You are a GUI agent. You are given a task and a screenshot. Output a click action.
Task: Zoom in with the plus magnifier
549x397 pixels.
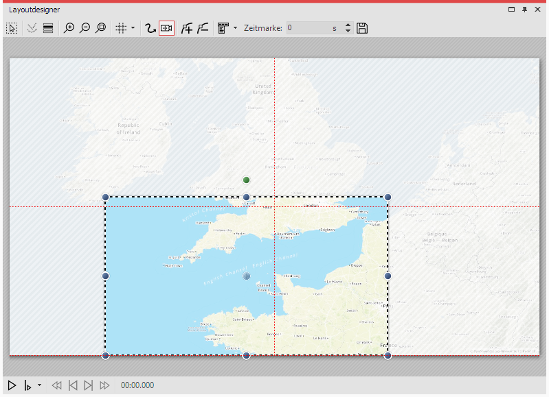tap(69, 28)
